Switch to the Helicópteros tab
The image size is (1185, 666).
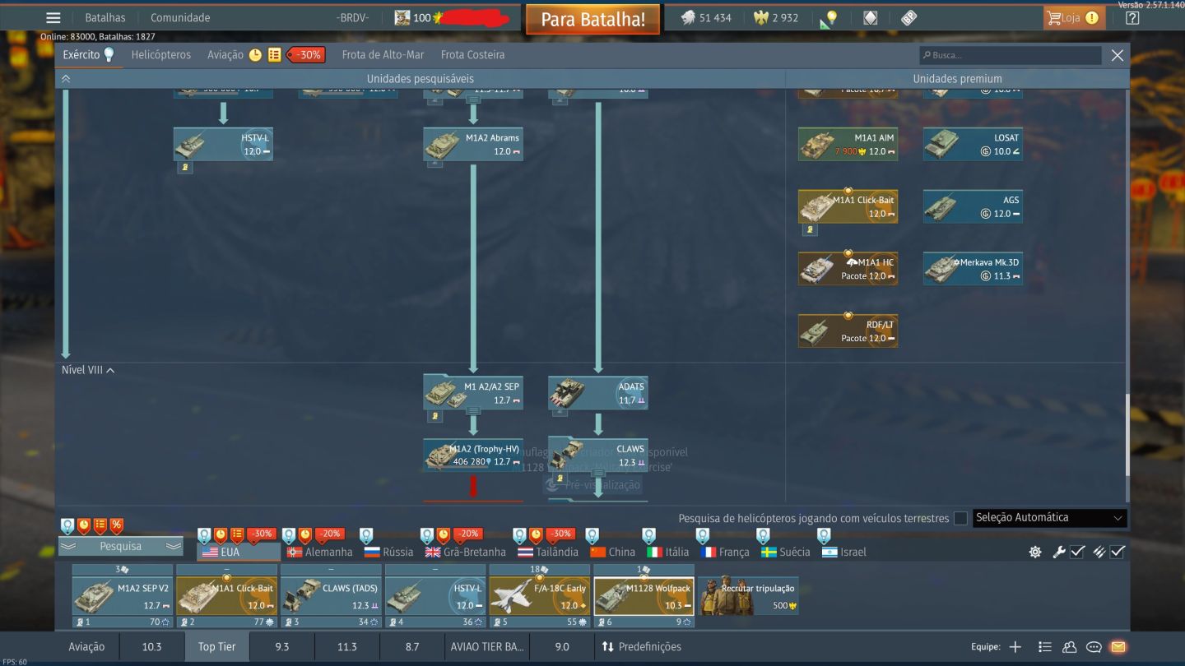click(x=161, y=54)
